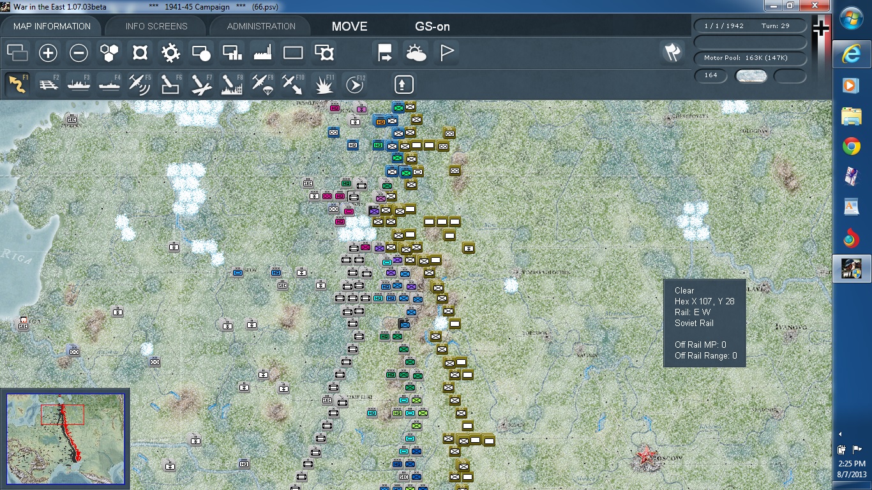Click the snowy weather swatch
Screen dimensions: 872x490
[x=751, y=75]
